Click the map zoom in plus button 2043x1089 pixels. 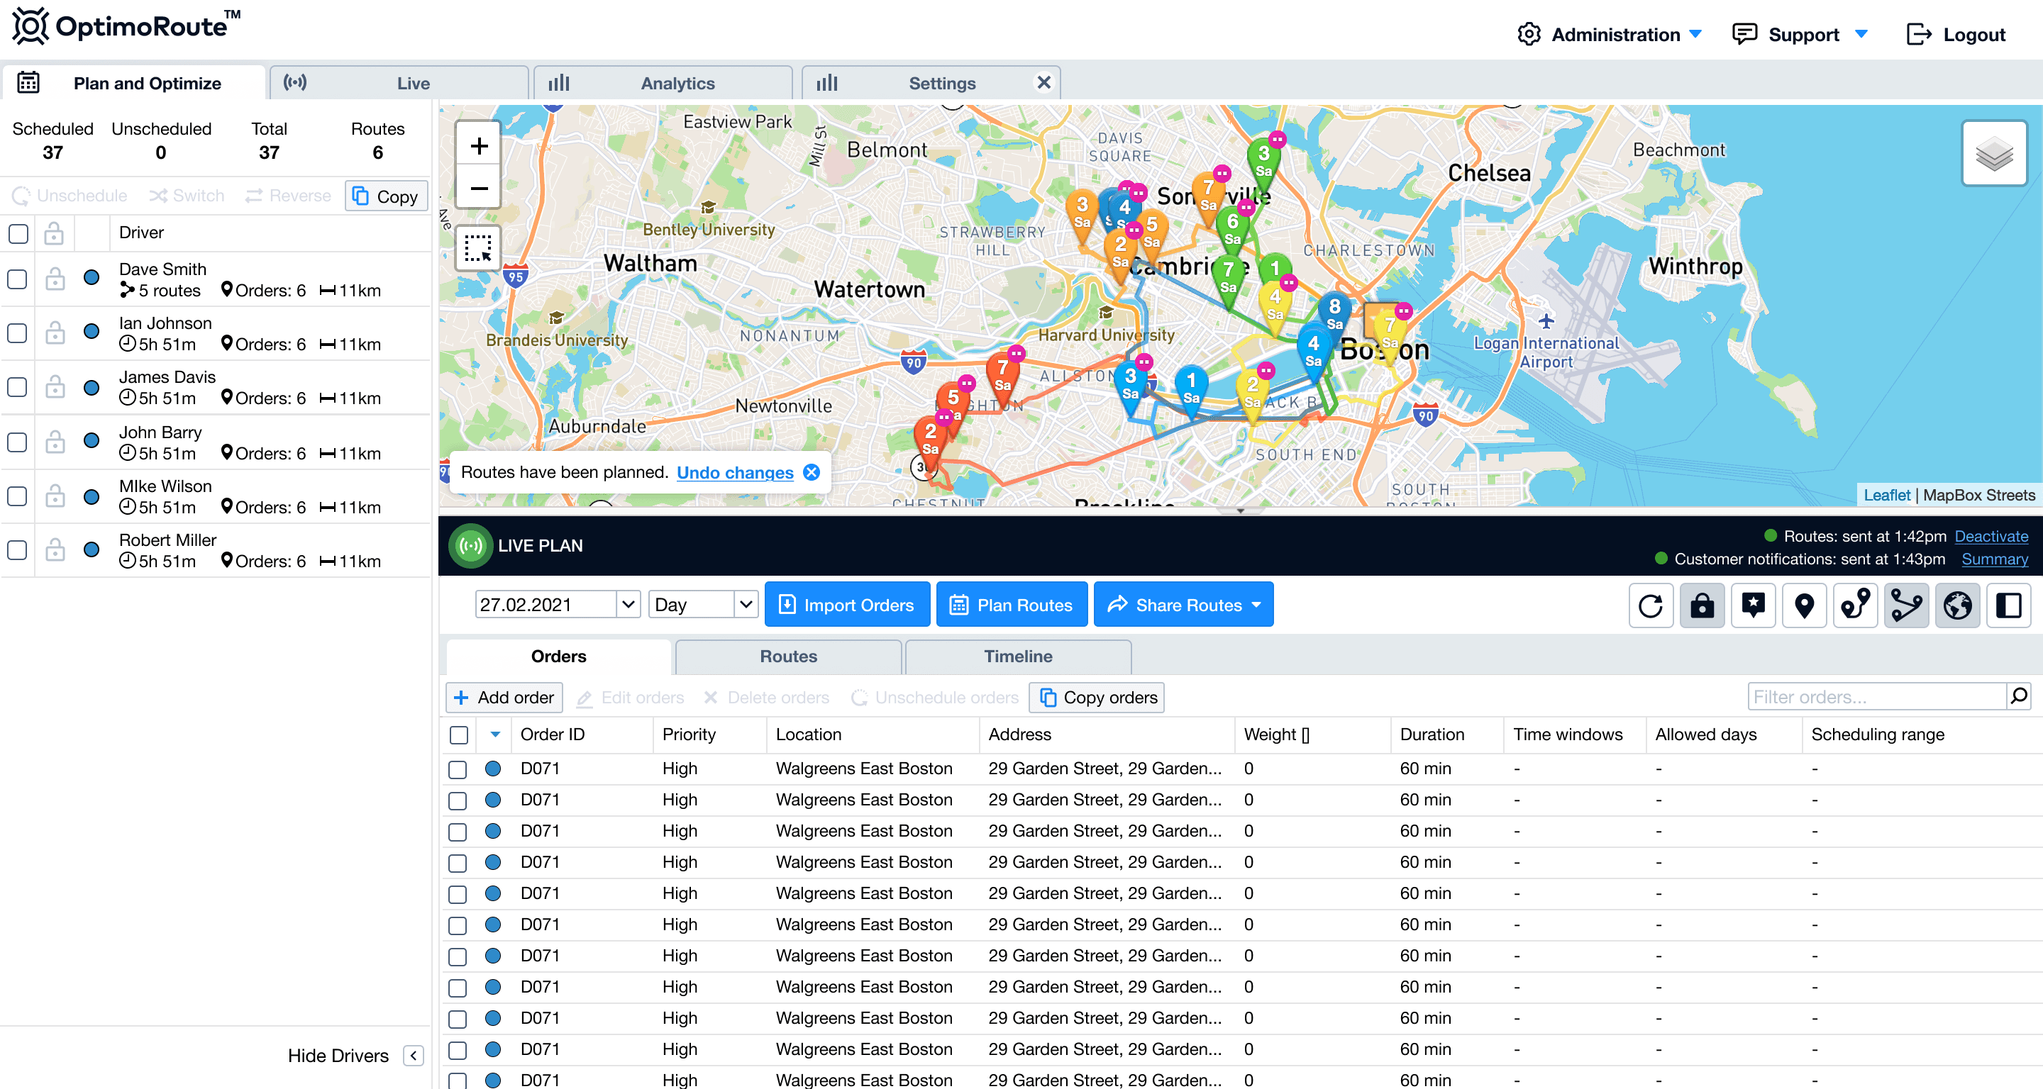[478, 146]
